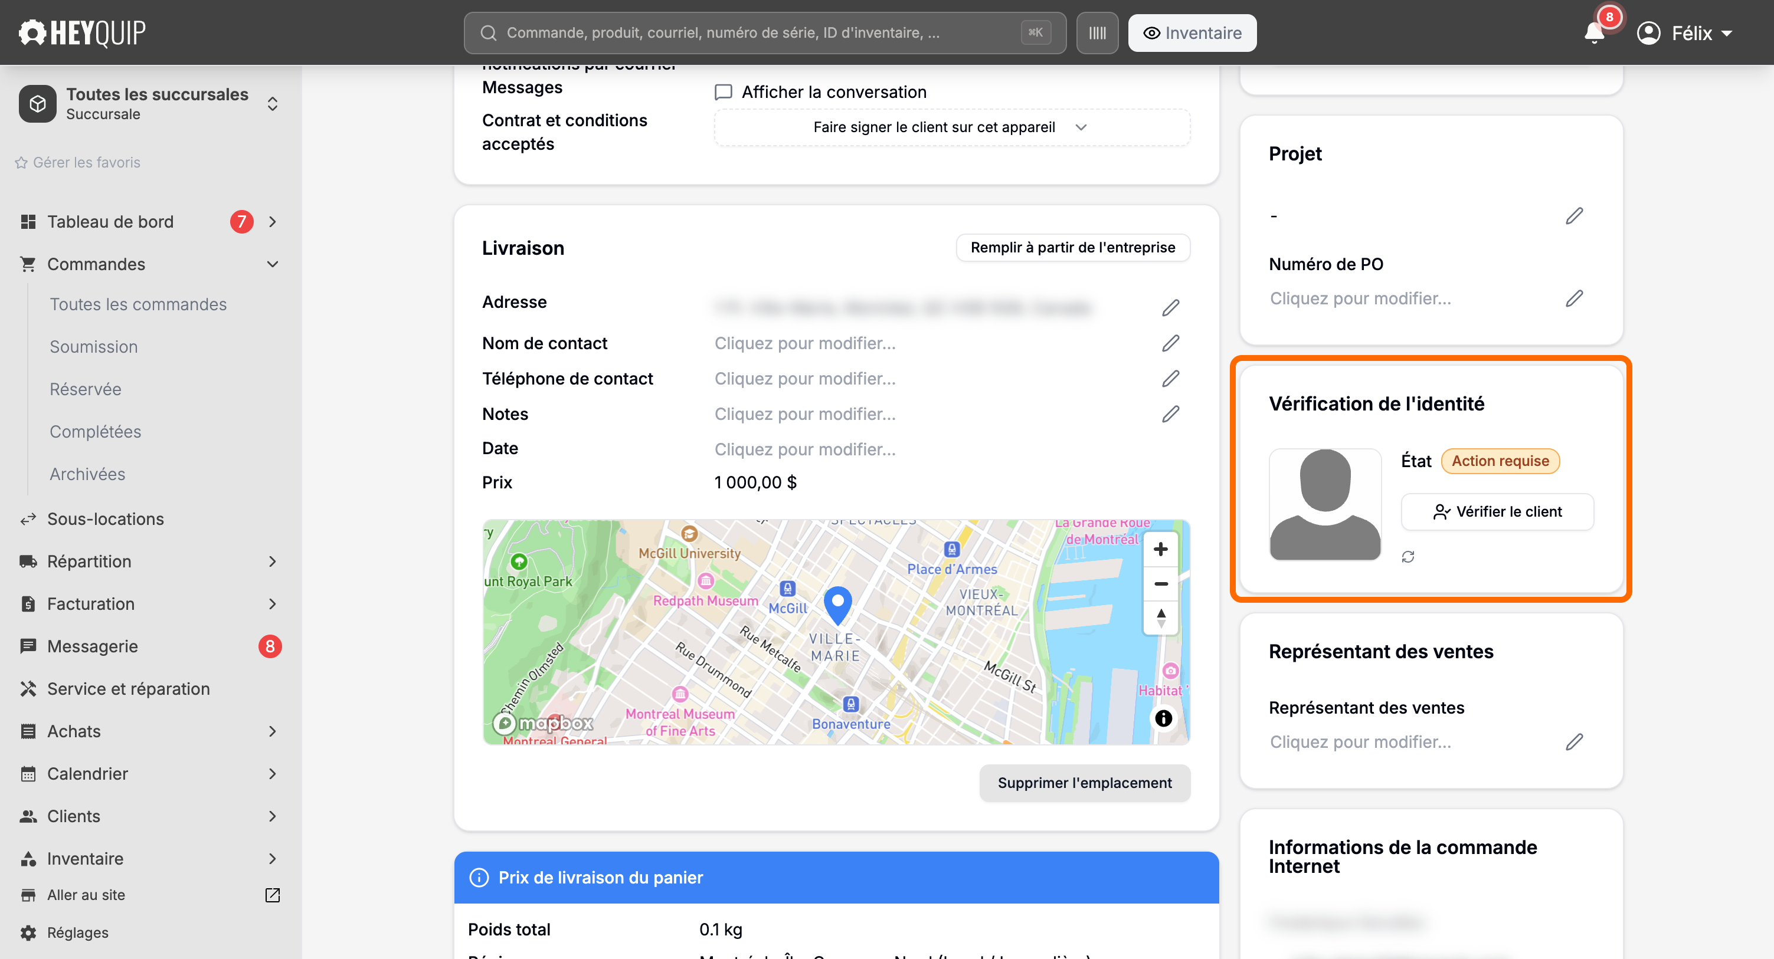Expand the Facturation section
1774x959 pixels.
273,604
